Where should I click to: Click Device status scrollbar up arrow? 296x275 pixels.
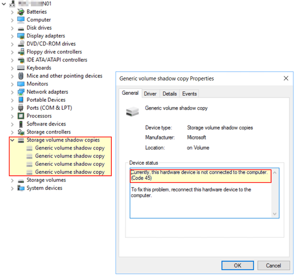pos(275,173)
